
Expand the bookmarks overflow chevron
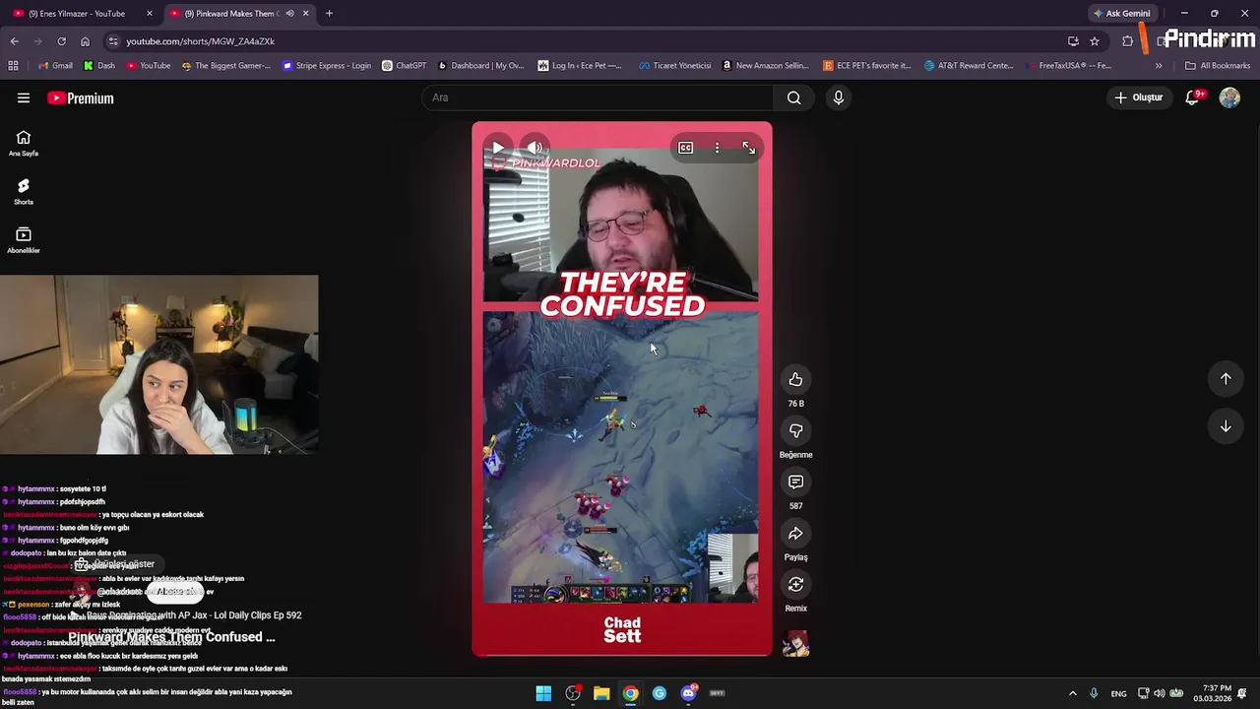1159,66
